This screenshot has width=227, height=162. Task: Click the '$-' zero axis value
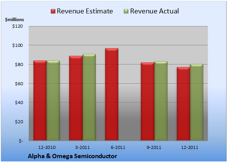(x=21, y=141)
